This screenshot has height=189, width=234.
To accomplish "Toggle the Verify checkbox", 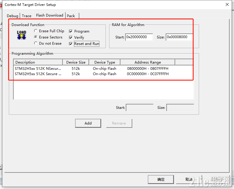I will [x=71, y=38].
